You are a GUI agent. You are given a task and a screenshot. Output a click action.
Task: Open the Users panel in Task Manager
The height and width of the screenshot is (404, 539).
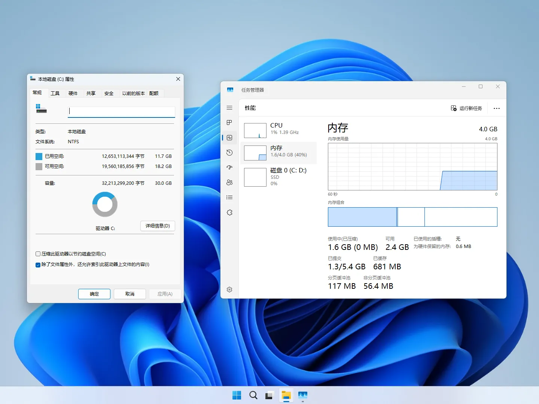tap(229, 182)
